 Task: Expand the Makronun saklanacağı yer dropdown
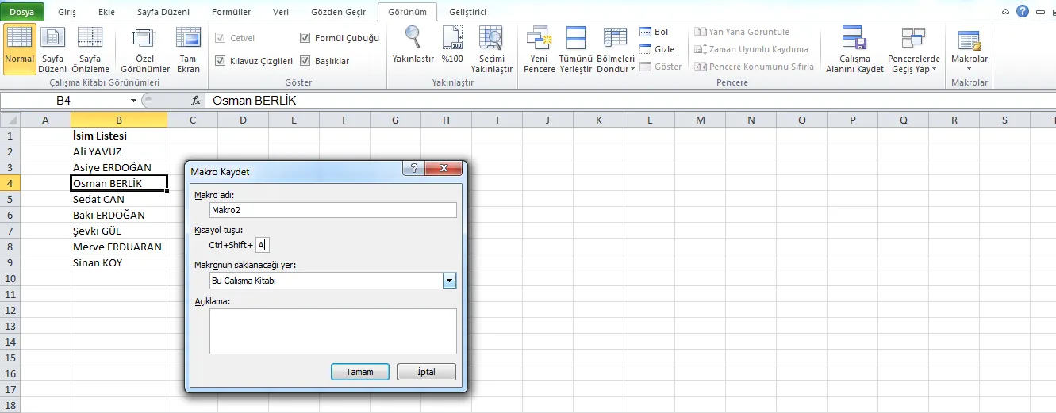click(x=450, y=281)
